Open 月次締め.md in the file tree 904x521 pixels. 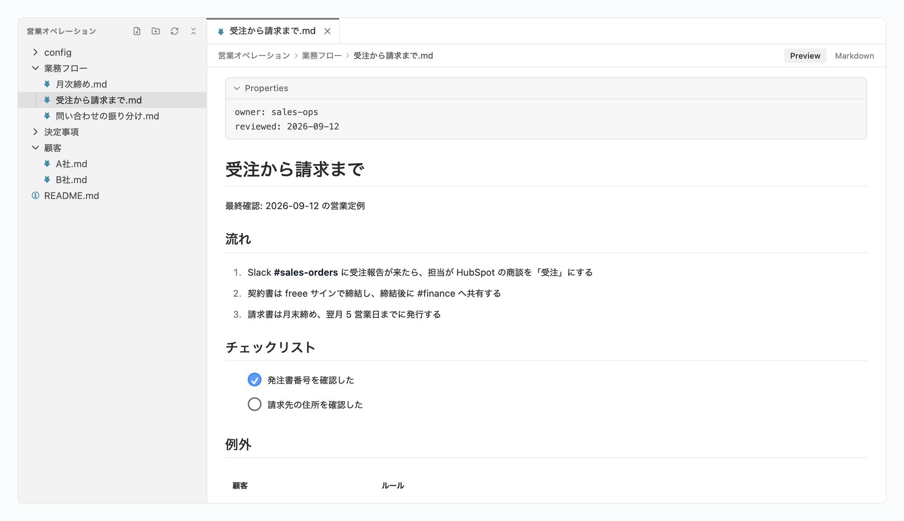(x=112, y=84)
